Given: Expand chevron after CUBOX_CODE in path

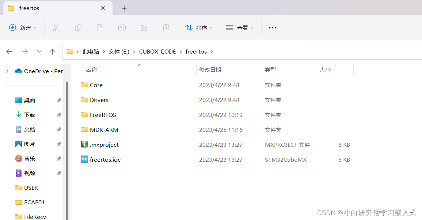Looking at the screenshot, I should tap(180, 51).
